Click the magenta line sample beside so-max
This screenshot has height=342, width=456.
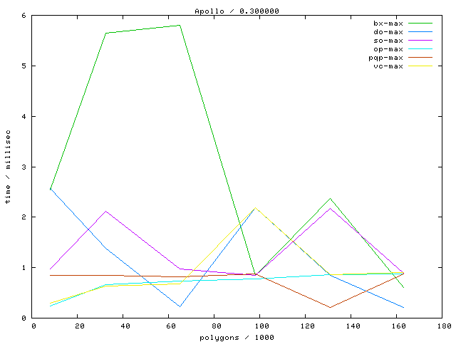click(x=420, y=41)
